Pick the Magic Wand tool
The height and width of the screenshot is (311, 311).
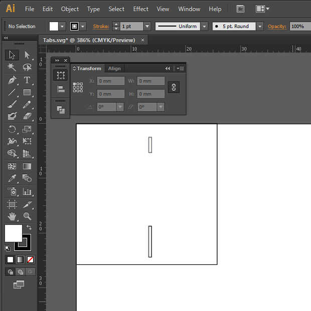click(x=12, y=67)
